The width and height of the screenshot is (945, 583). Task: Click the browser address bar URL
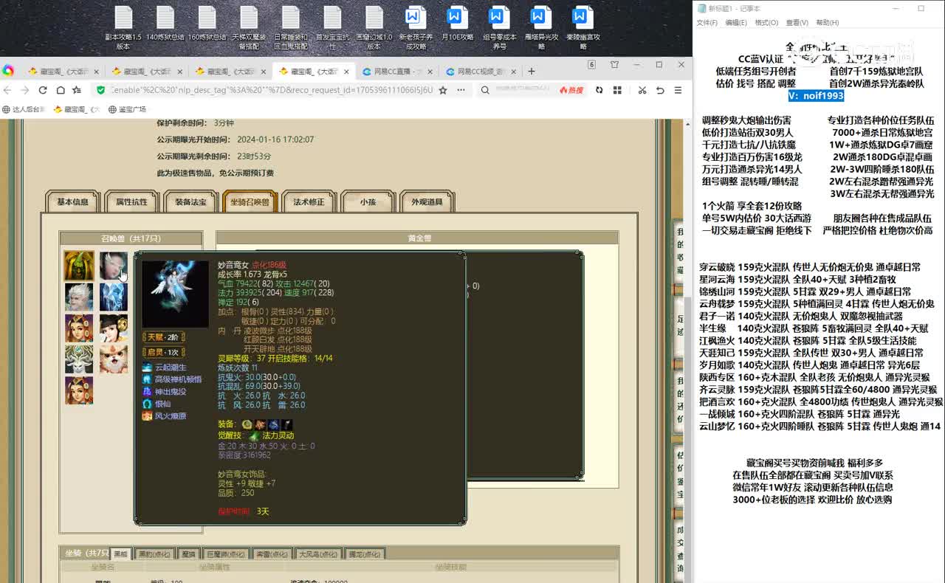click(x=272, y=90)
